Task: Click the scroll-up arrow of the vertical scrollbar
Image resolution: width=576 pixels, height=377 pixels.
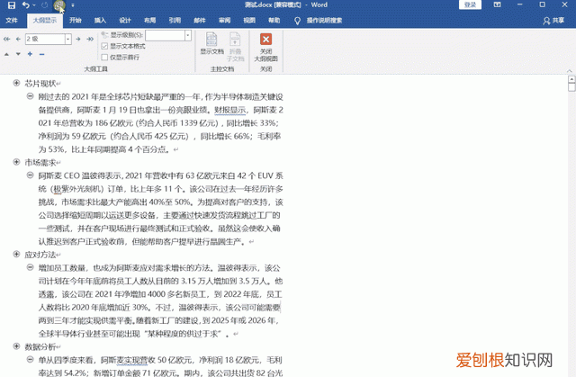Action: [571, 79]
